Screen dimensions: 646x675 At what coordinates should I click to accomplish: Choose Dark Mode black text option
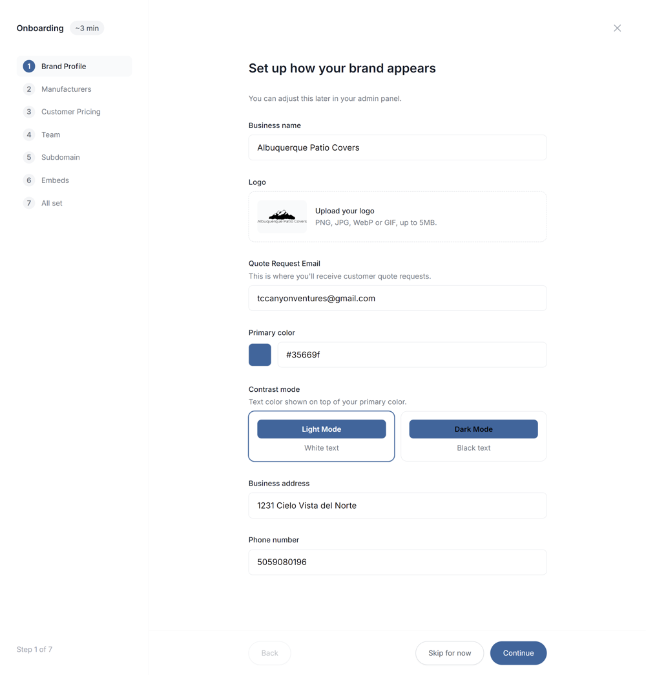coord(474,436)
